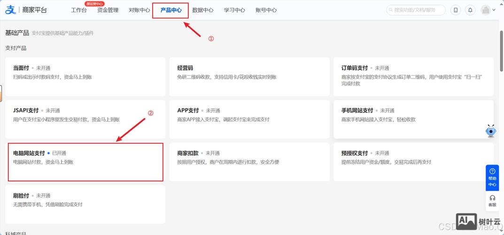Open the JSAPI支付 product card

pyautogui.click(x=85, y=119)
